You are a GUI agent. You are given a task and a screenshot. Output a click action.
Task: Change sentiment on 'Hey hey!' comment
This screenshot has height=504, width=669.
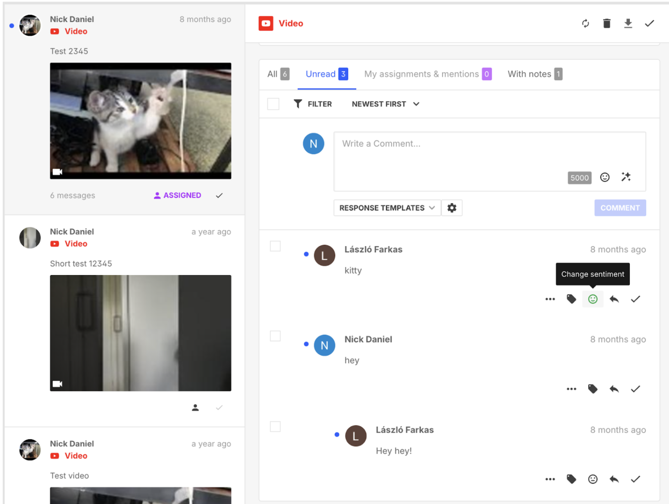point(593,479)
